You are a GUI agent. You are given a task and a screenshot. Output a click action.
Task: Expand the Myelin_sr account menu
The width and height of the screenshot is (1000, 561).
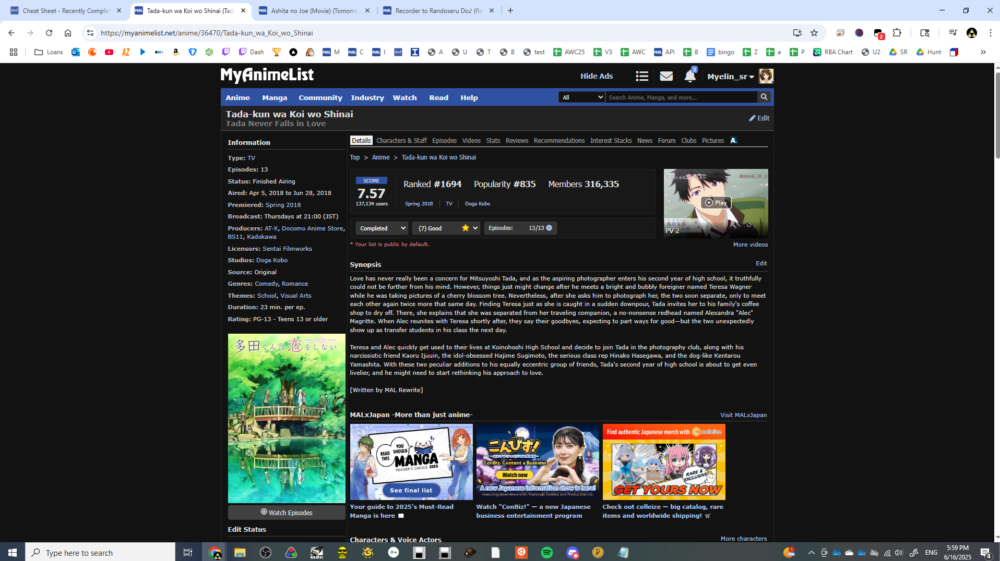point(731,77)
